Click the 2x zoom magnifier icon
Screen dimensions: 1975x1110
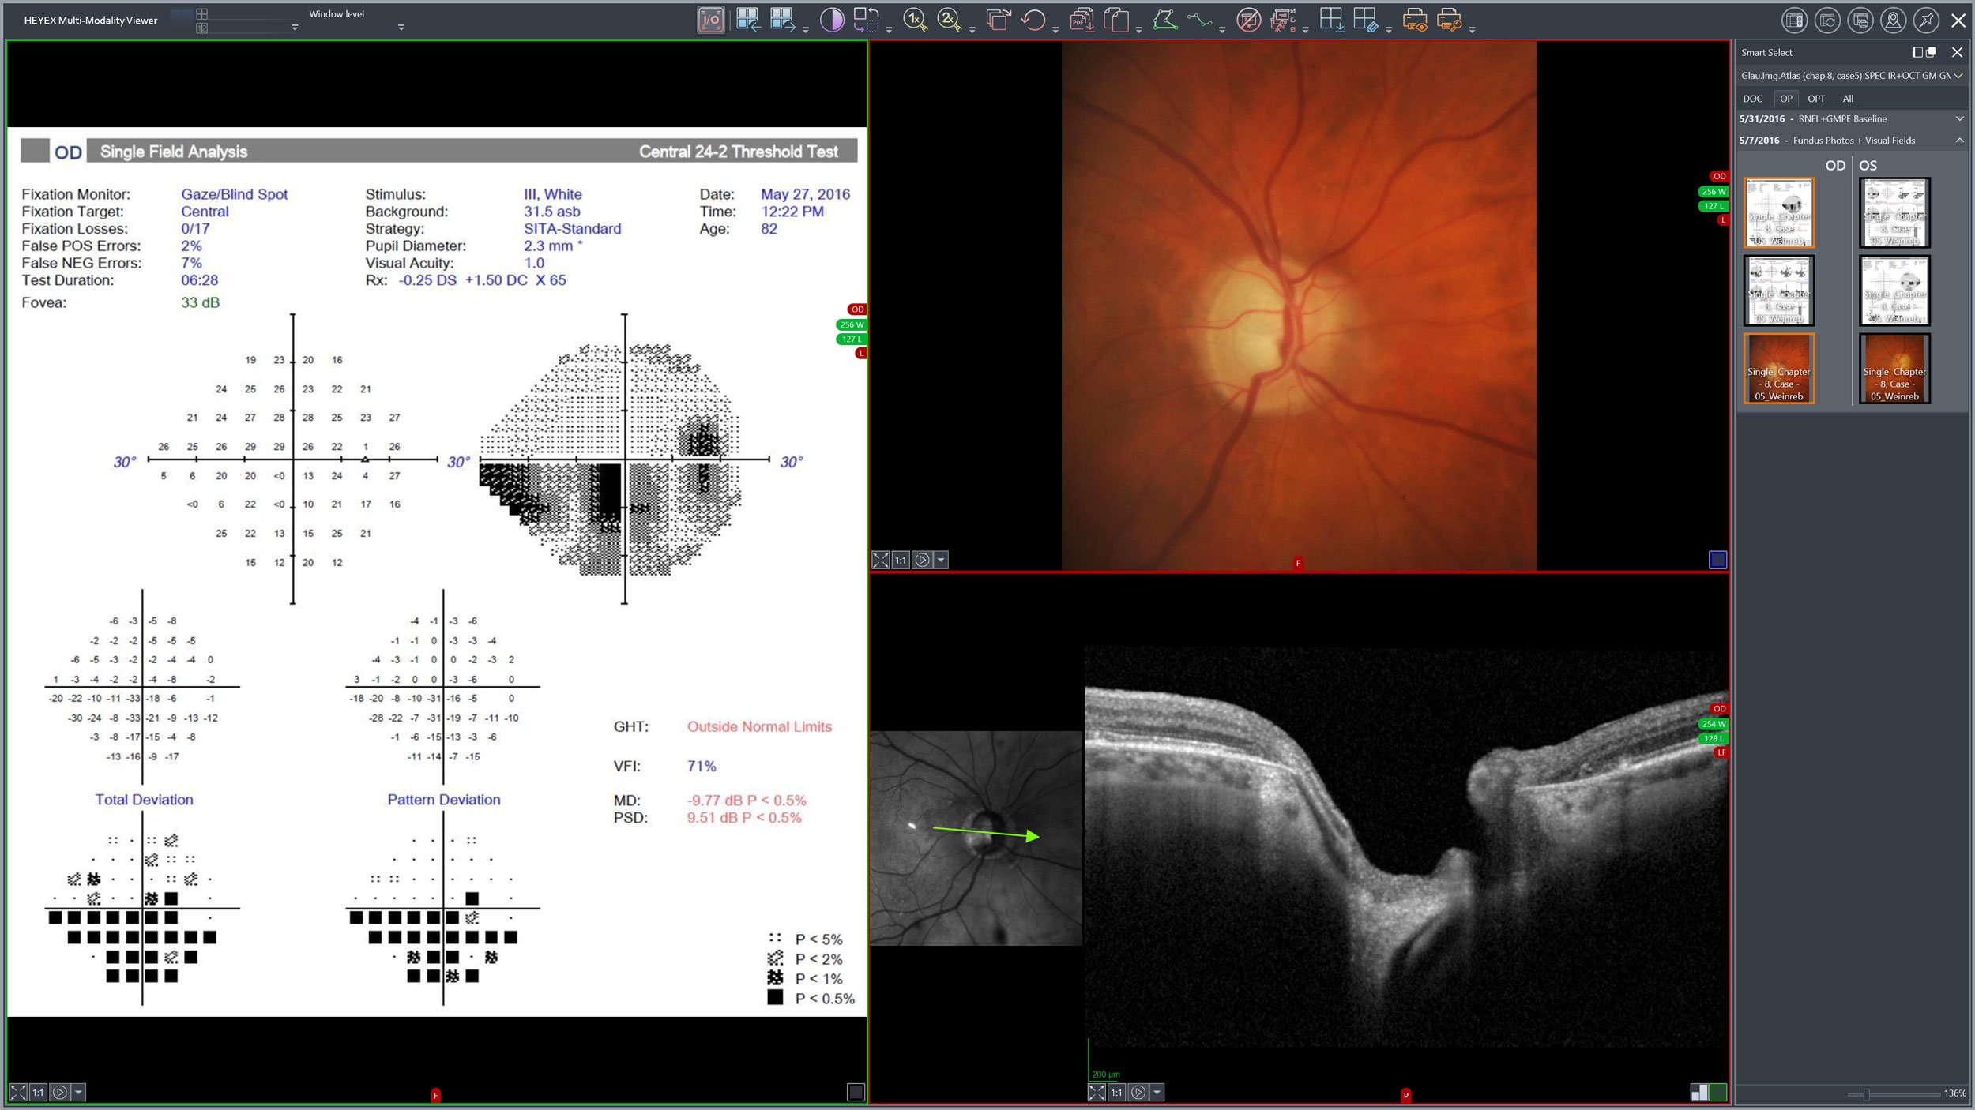point(948,20)
